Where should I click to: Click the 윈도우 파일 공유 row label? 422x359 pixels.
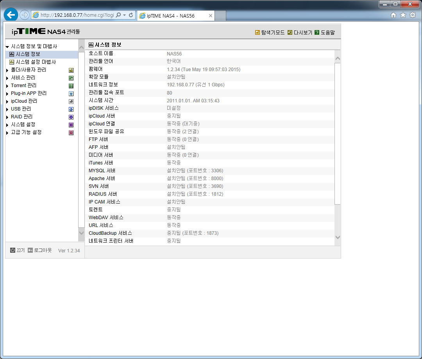click(106, 132)
